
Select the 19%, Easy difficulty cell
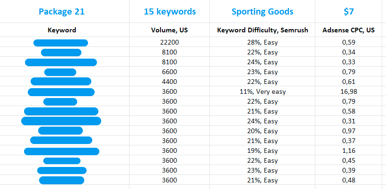click(x=263, y=151)
